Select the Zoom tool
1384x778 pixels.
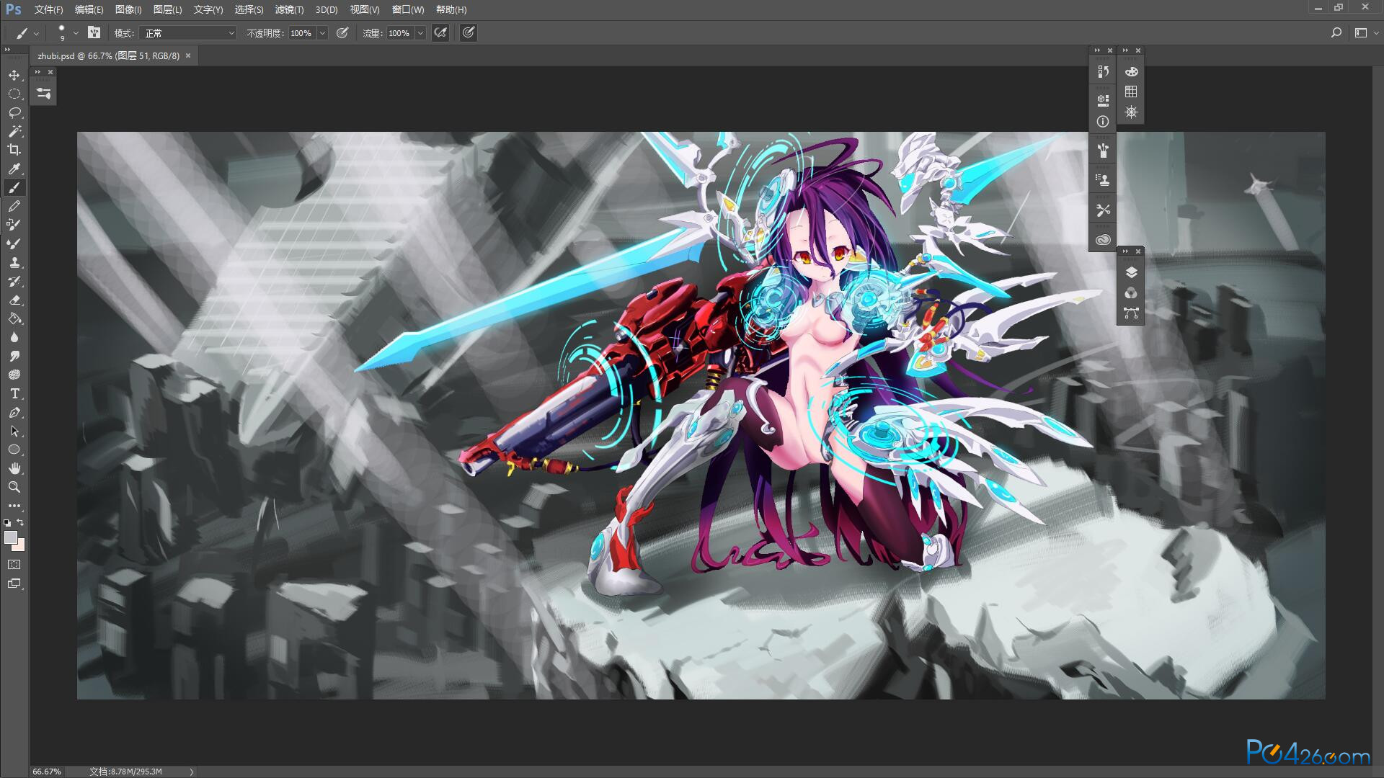click(x=14, y=487)
